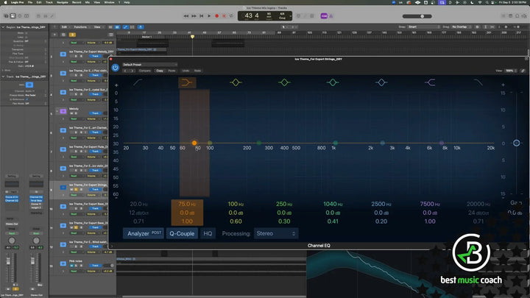Click the 250 Hz parametric band icon
Image resolution: width=530 pixels, height=298 pixels.
(284, 82)
